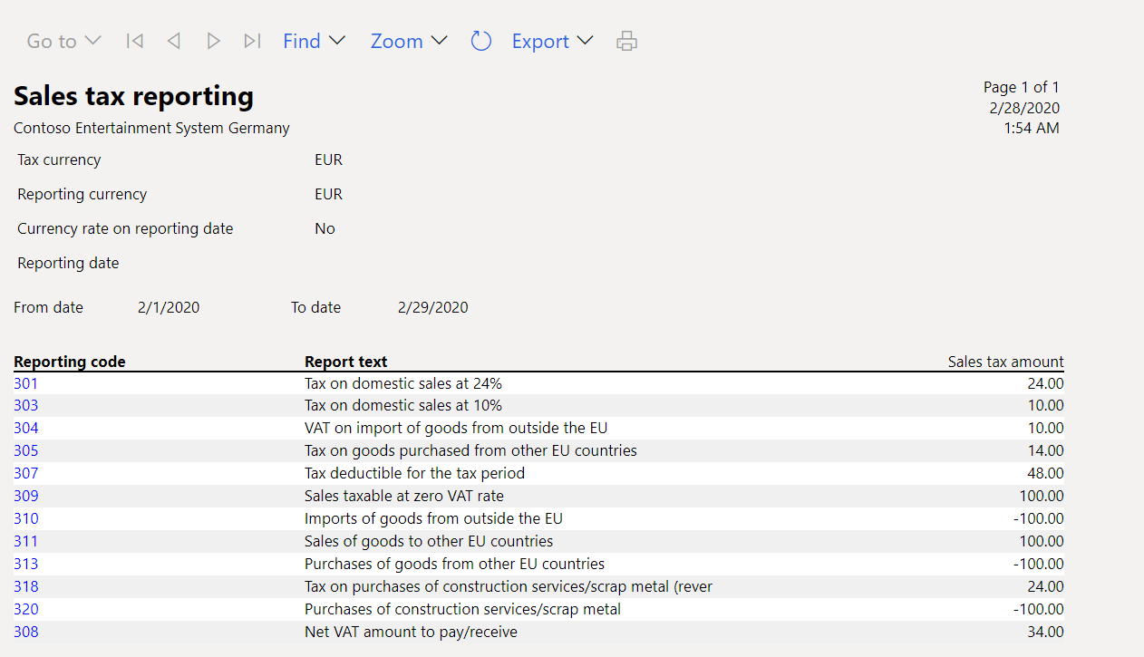Open reporting code 305 link
The height and width of the screenshot is (657, 1144).
26,451
